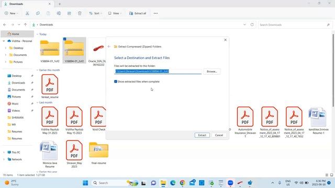The width and height of the screenshot is (335, 188).
Task: Uncheck Show extracted files when complete
Action: pyautogui.click(x=116, y=81)
